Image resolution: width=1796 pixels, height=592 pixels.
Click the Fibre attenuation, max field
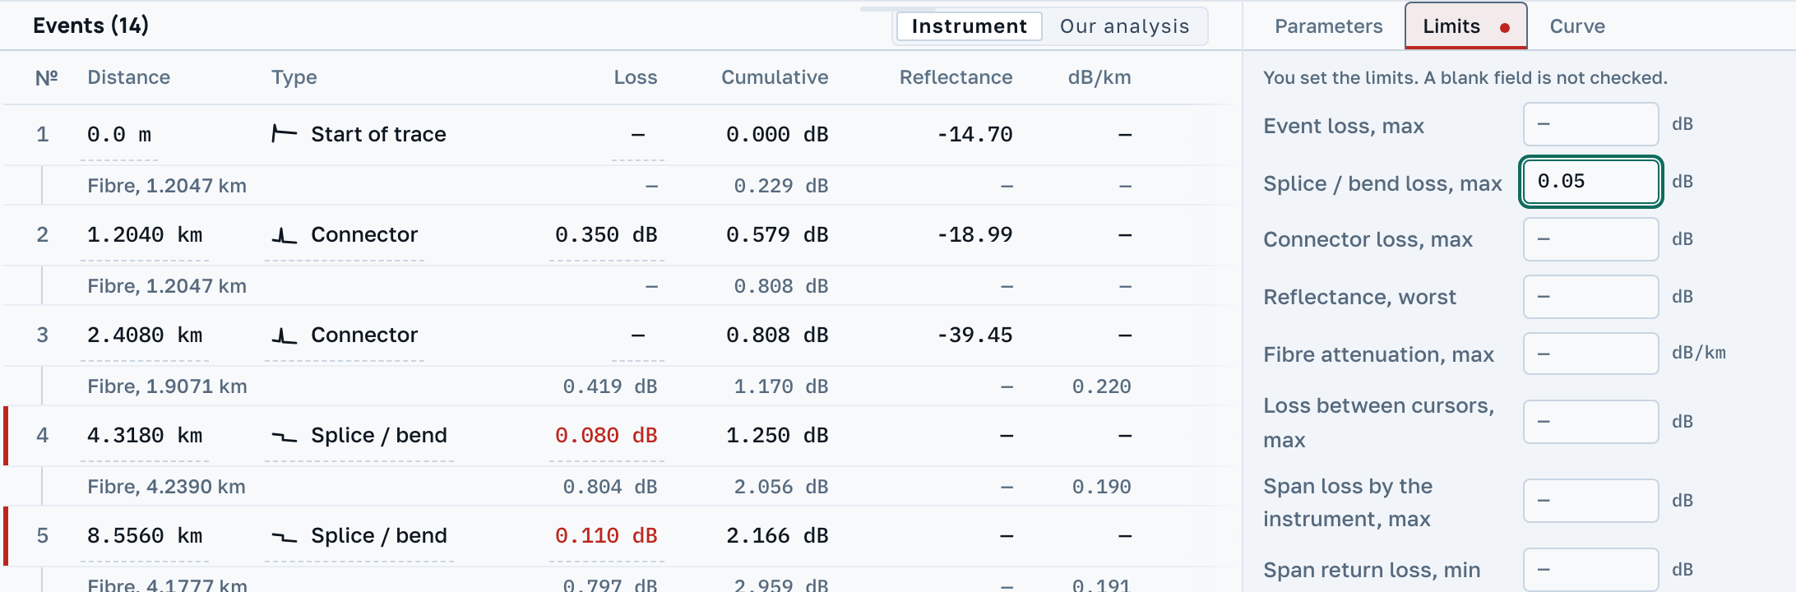click(x=1590, y=354)
